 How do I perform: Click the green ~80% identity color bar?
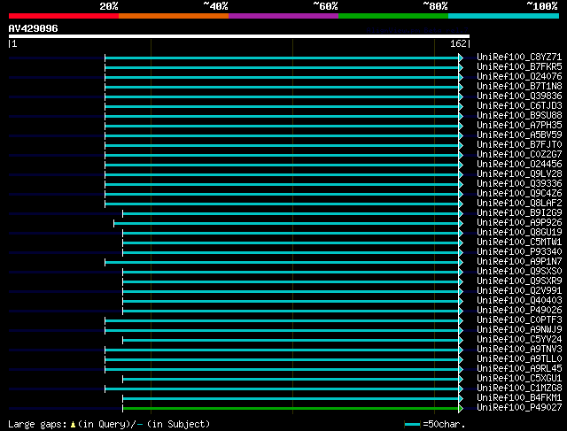pos(393,16)
